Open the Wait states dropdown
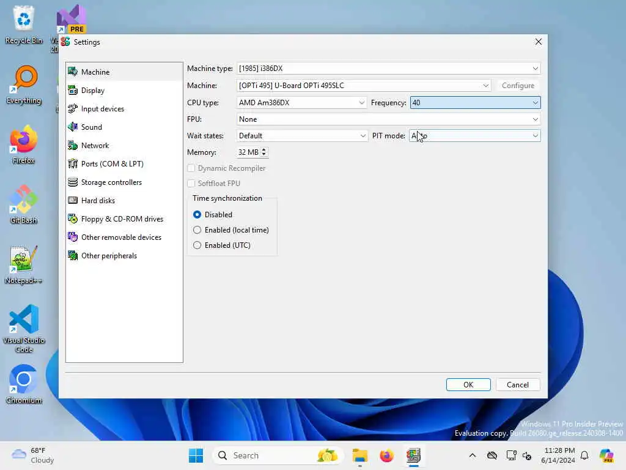Viewport: 626px width, 470px height. coord(302,136)
